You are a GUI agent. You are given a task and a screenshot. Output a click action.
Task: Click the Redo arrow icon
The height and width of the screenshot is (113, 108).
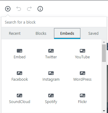click(x=29, y=9)
